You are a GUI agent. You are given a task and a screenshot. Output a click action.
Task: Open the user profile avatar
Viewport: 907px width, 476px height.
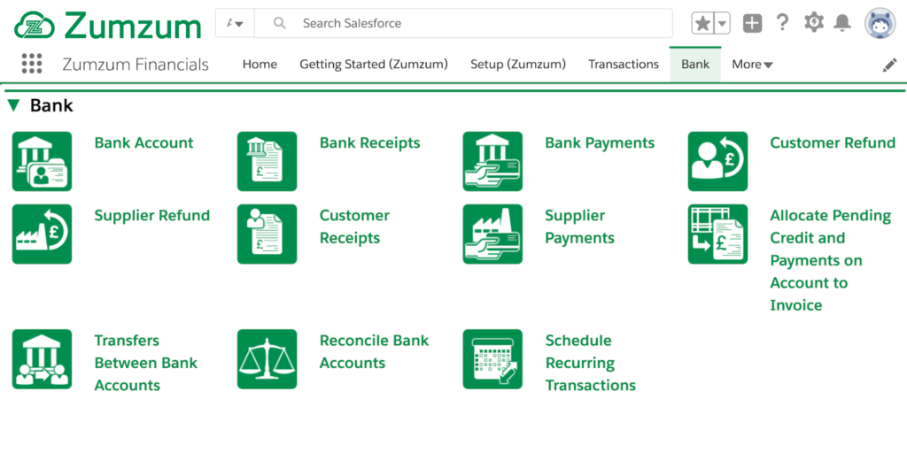coord(880,23)
